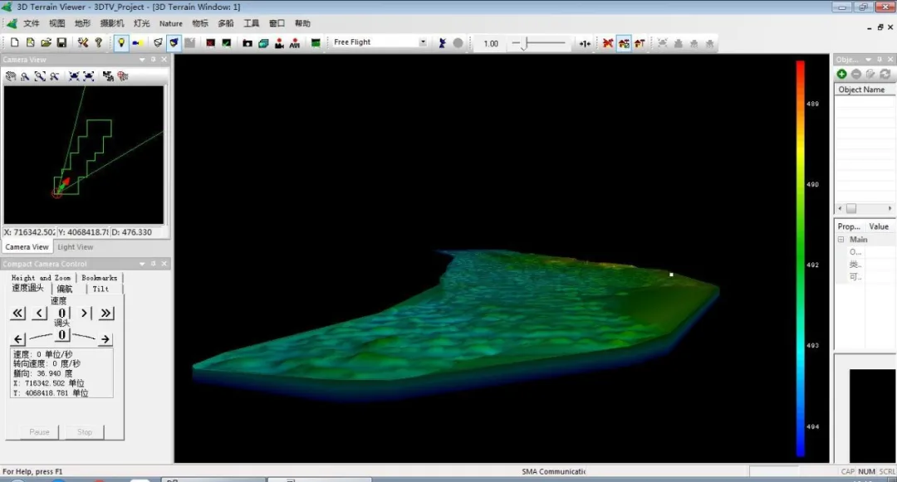Open the 帮助 menu
Viewport: 897px width, 482px height.
coord(302,23)
